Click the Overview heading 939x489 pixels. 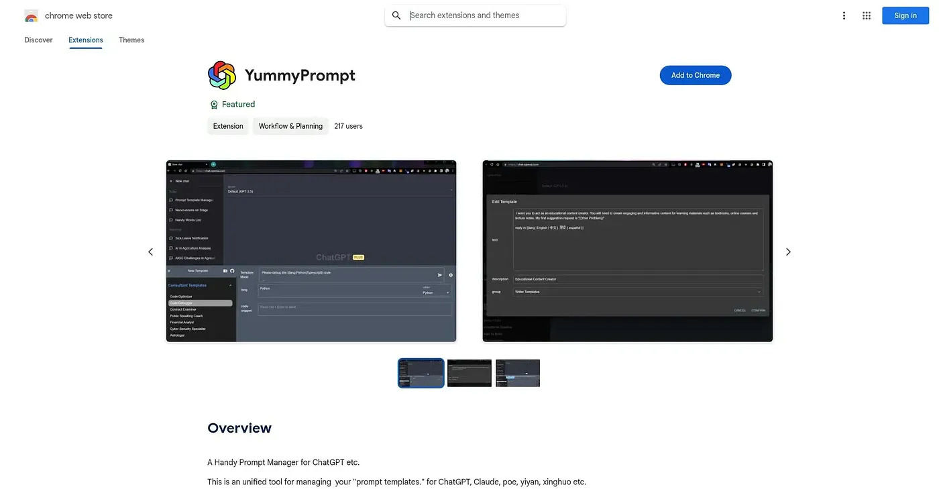[239, 428]
